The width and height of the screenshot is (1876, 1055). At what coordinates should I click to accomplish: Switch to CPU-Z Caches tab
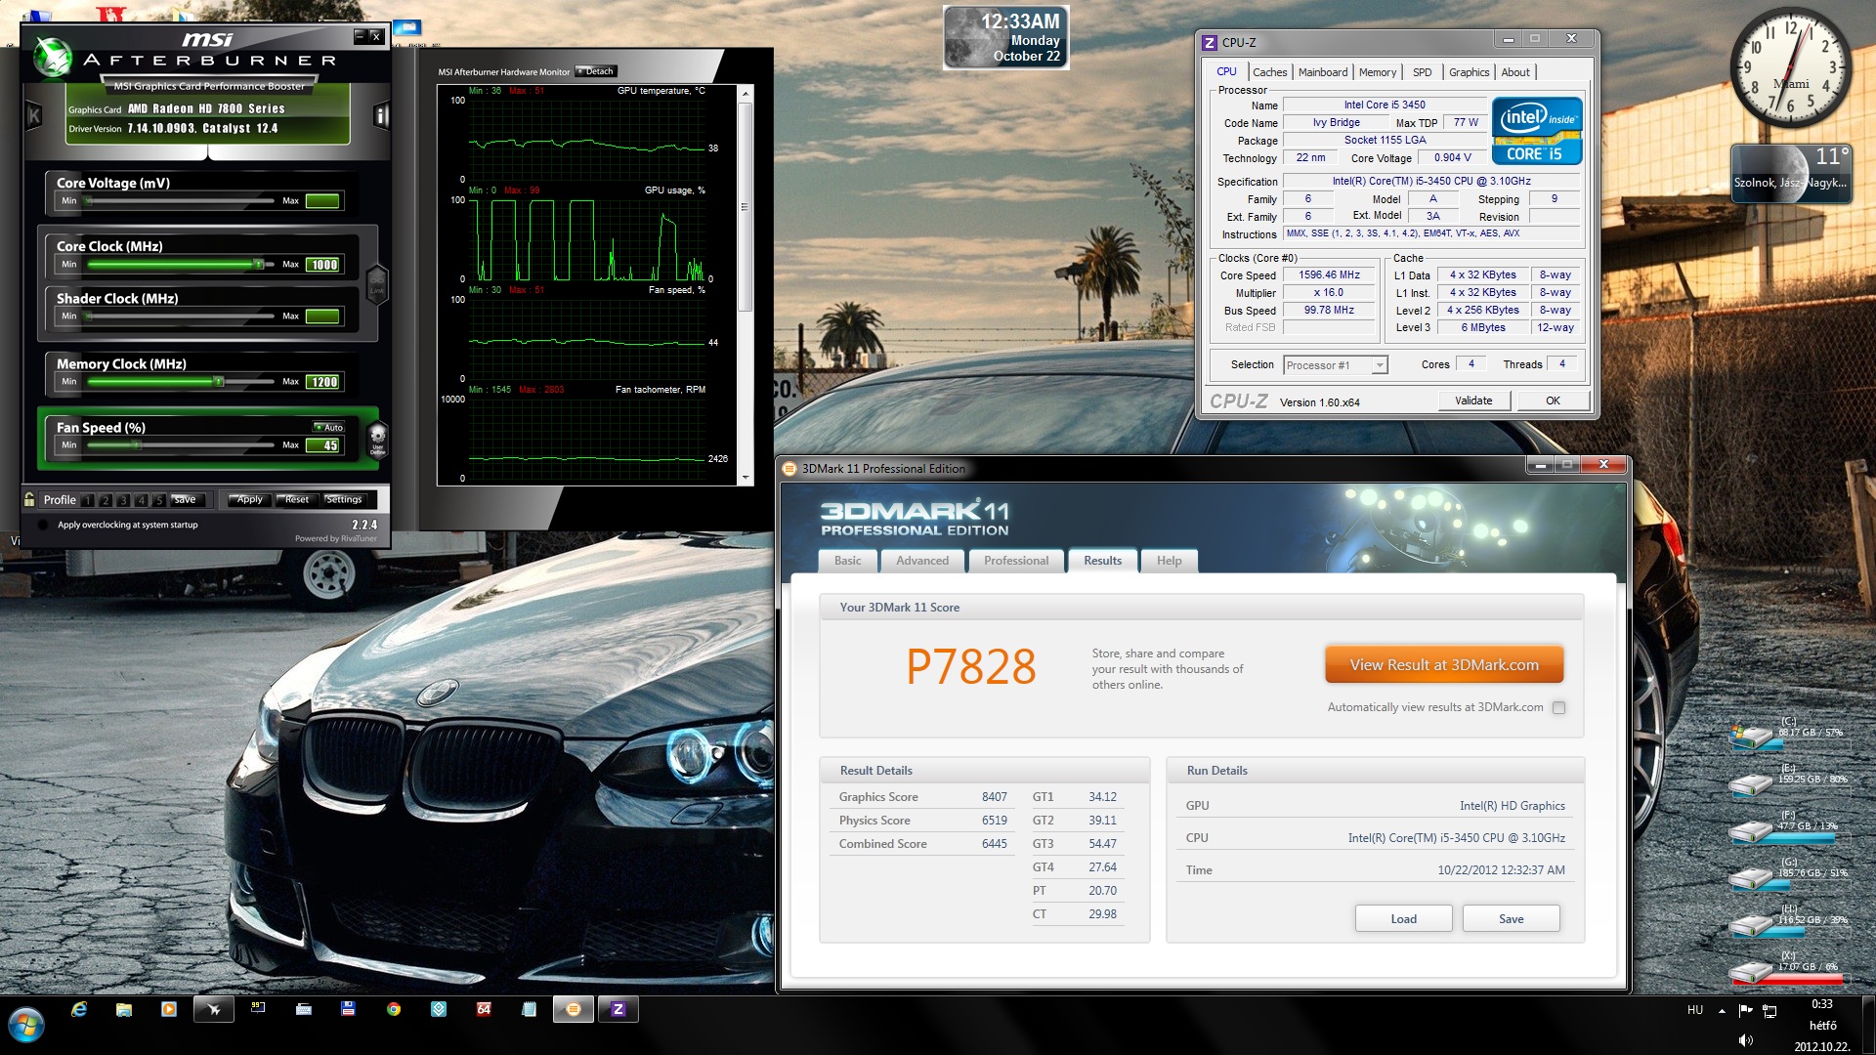click(1269, 72)
